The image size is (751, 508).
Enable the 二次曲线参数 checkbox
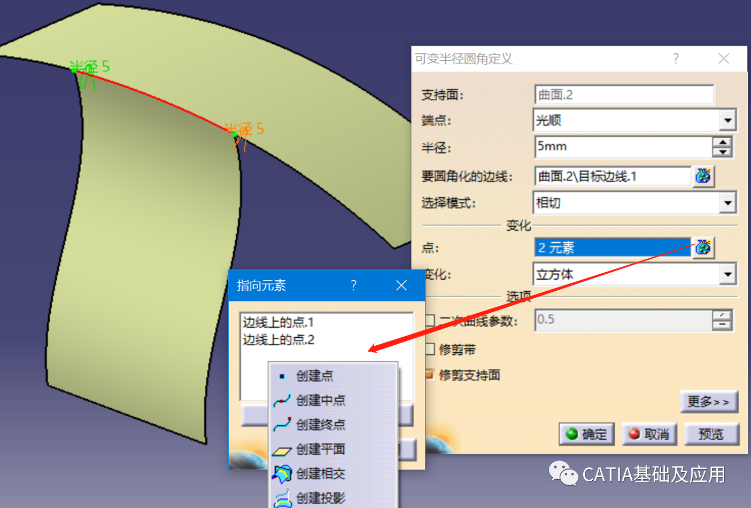pyautogui.click(x=430, y=320)
